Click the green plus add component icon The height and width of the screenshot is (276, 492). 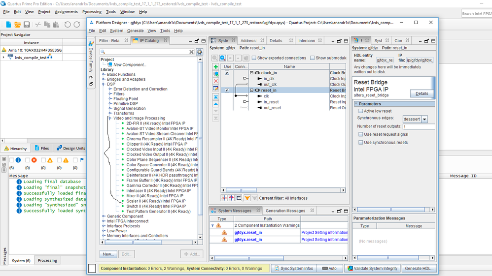pyautogui.click(x=216, y=67)
